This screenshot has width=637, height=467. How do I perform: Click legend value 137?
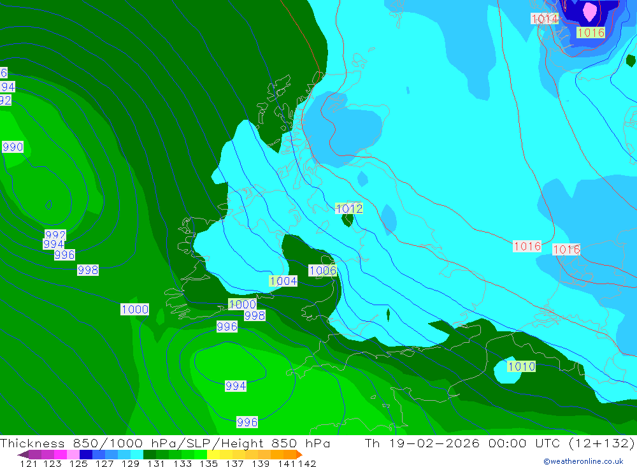pos(234,464)
